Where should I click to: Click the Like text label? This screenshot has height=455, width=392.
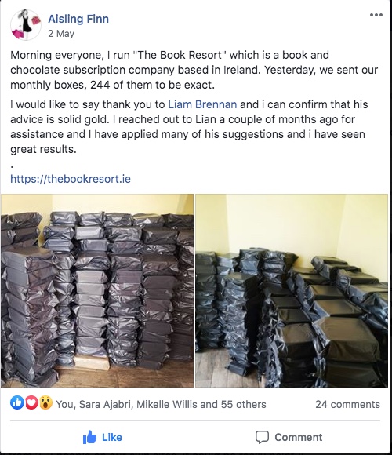(x=112, y=437)
